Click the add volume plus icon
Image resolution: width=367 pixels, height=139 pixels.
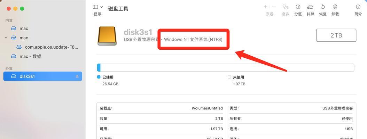click(x=266, y=7)
